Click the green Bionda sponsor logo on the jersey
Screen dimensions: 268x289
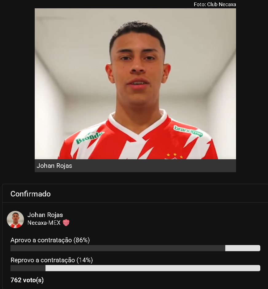click(x=89, y=137)
